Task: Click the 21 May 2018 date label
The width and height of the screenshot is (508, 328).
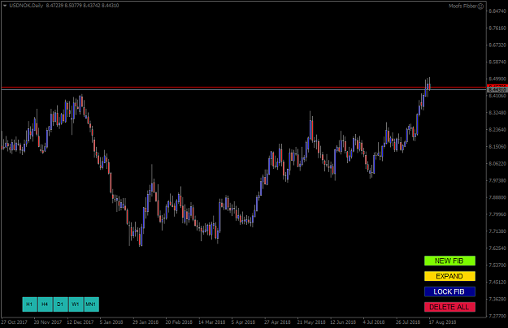Action: (x=311, y=322)
